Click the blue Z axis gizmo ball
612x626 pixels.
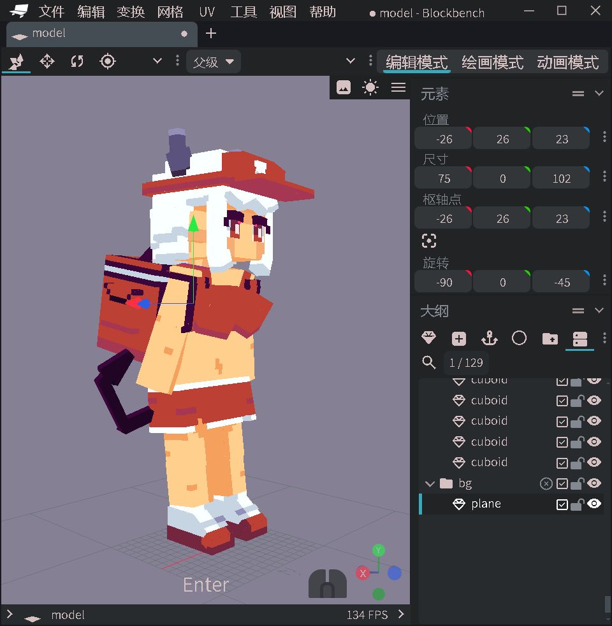coord(394,573)
